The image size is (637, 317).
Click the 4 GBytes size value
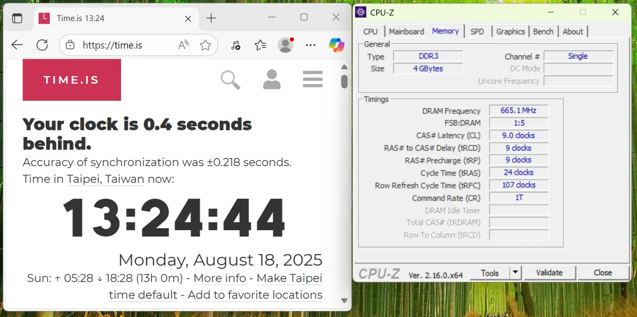coord(428,68)
